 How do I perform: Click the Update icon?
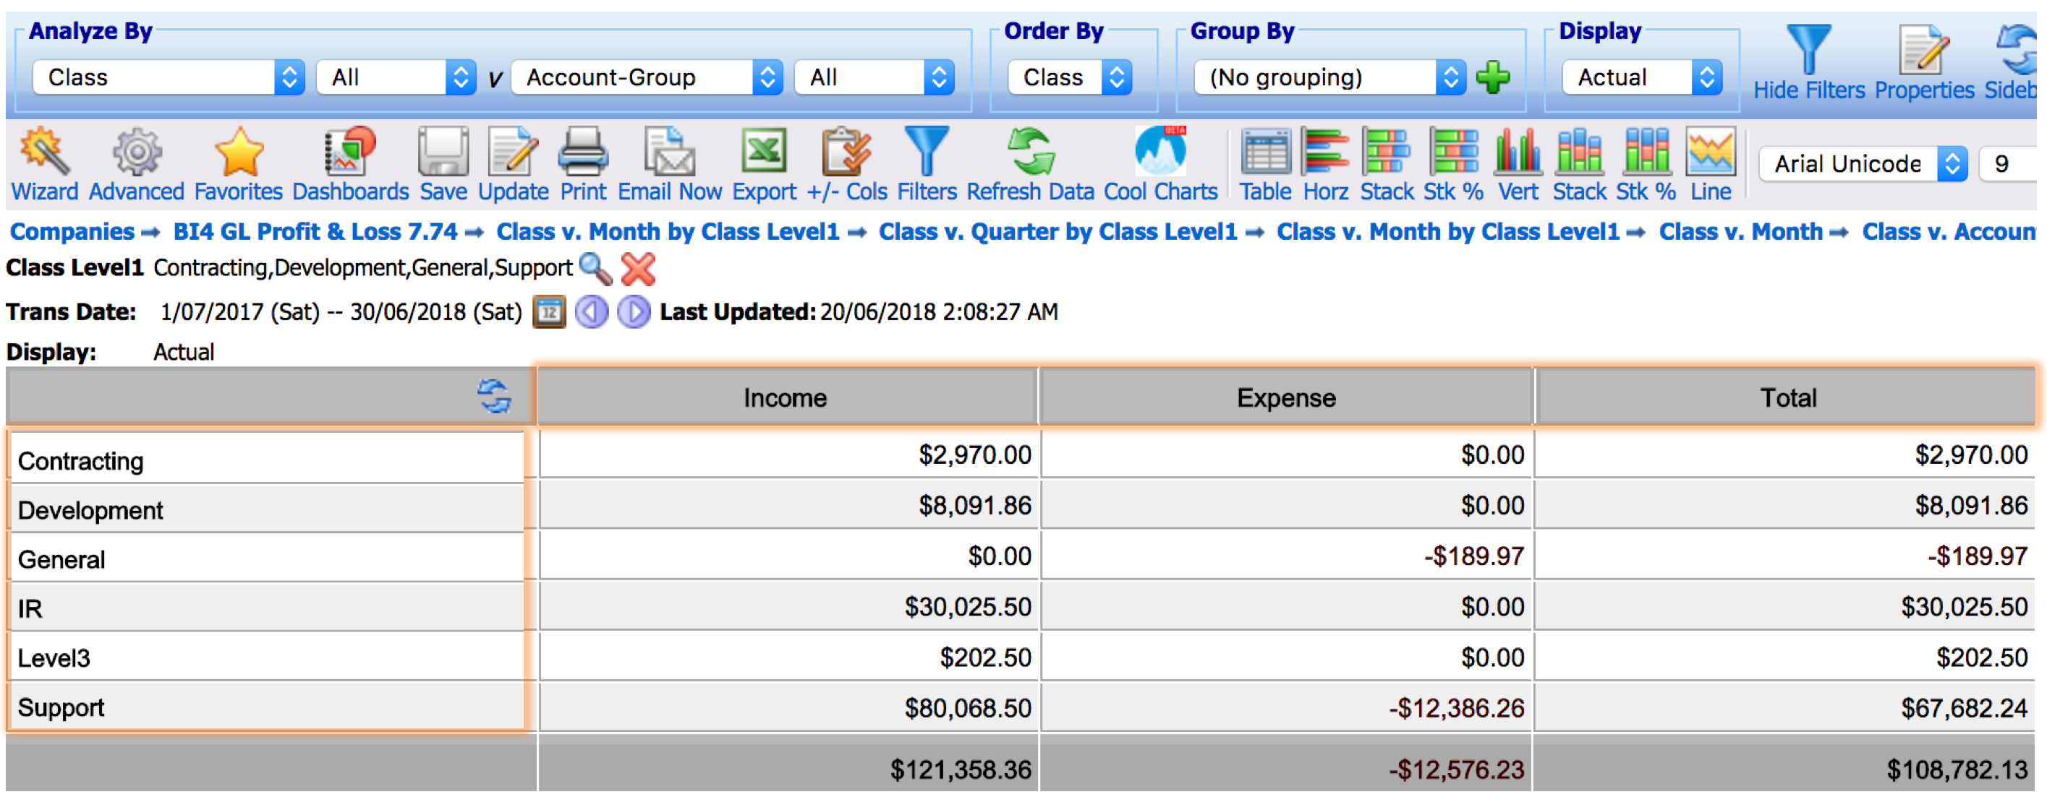click(514, 164)
